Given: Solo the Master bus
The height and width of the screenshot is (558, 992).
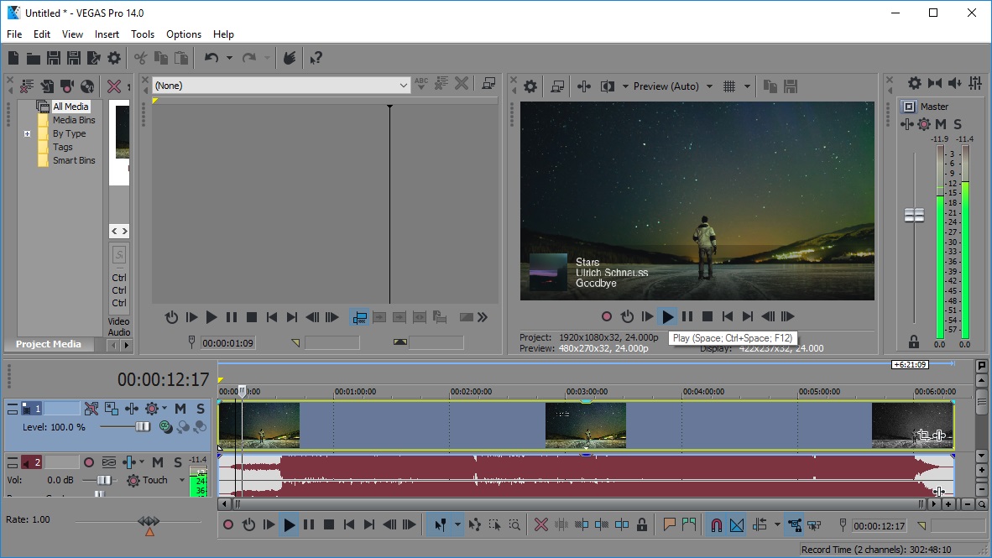Looking at the screenshot, I should (x=958, y=124).
